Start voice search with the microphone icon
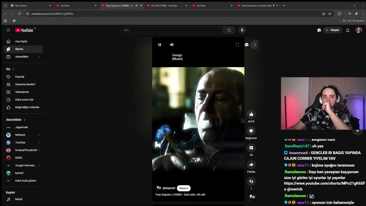 [242, 30]
